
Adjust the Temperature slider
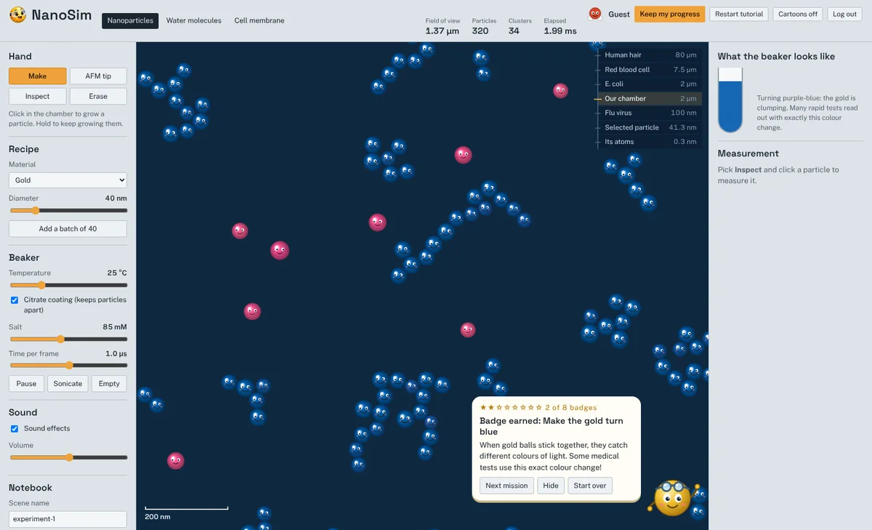coord(68,286)
